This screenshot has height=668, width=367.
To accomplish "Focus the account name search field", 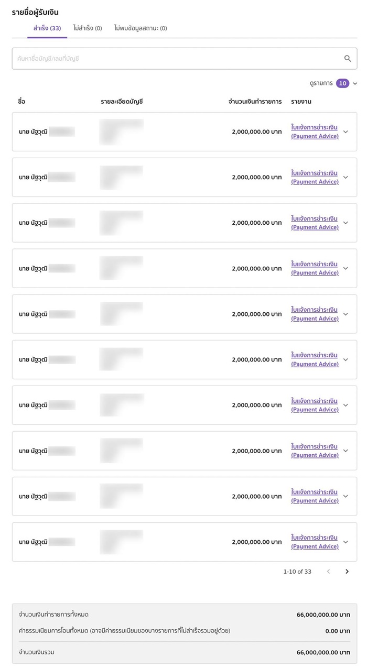I will pos(178,59).
